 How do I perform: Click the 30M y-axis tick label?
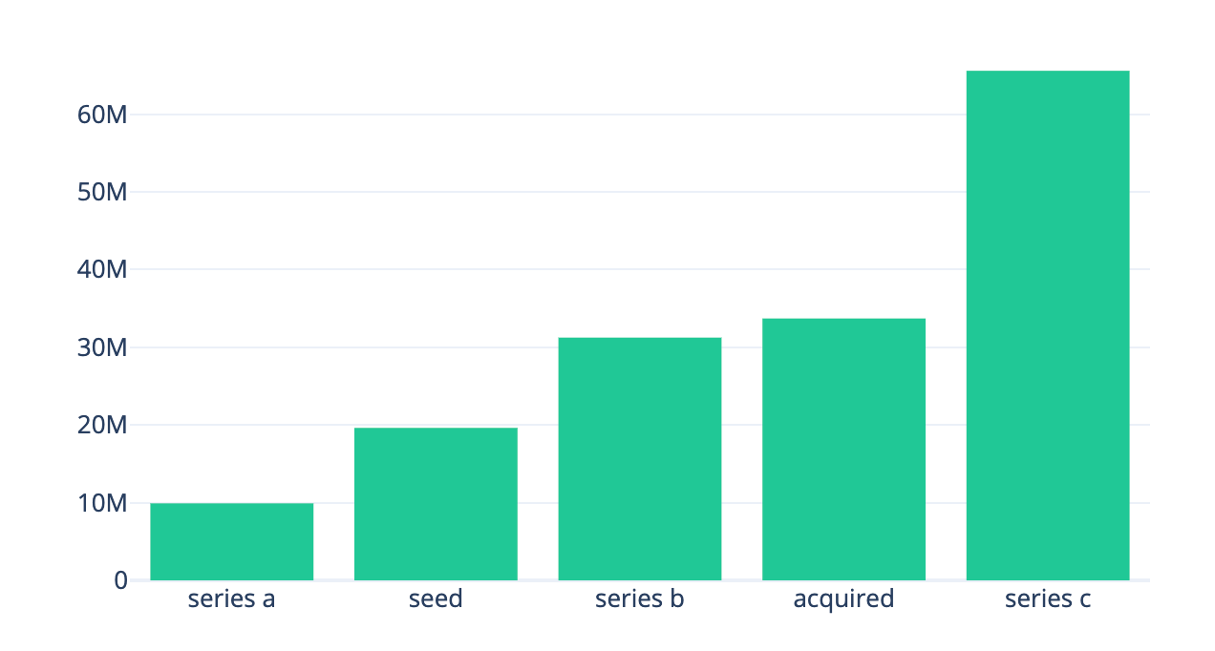(x=101, y=347)
